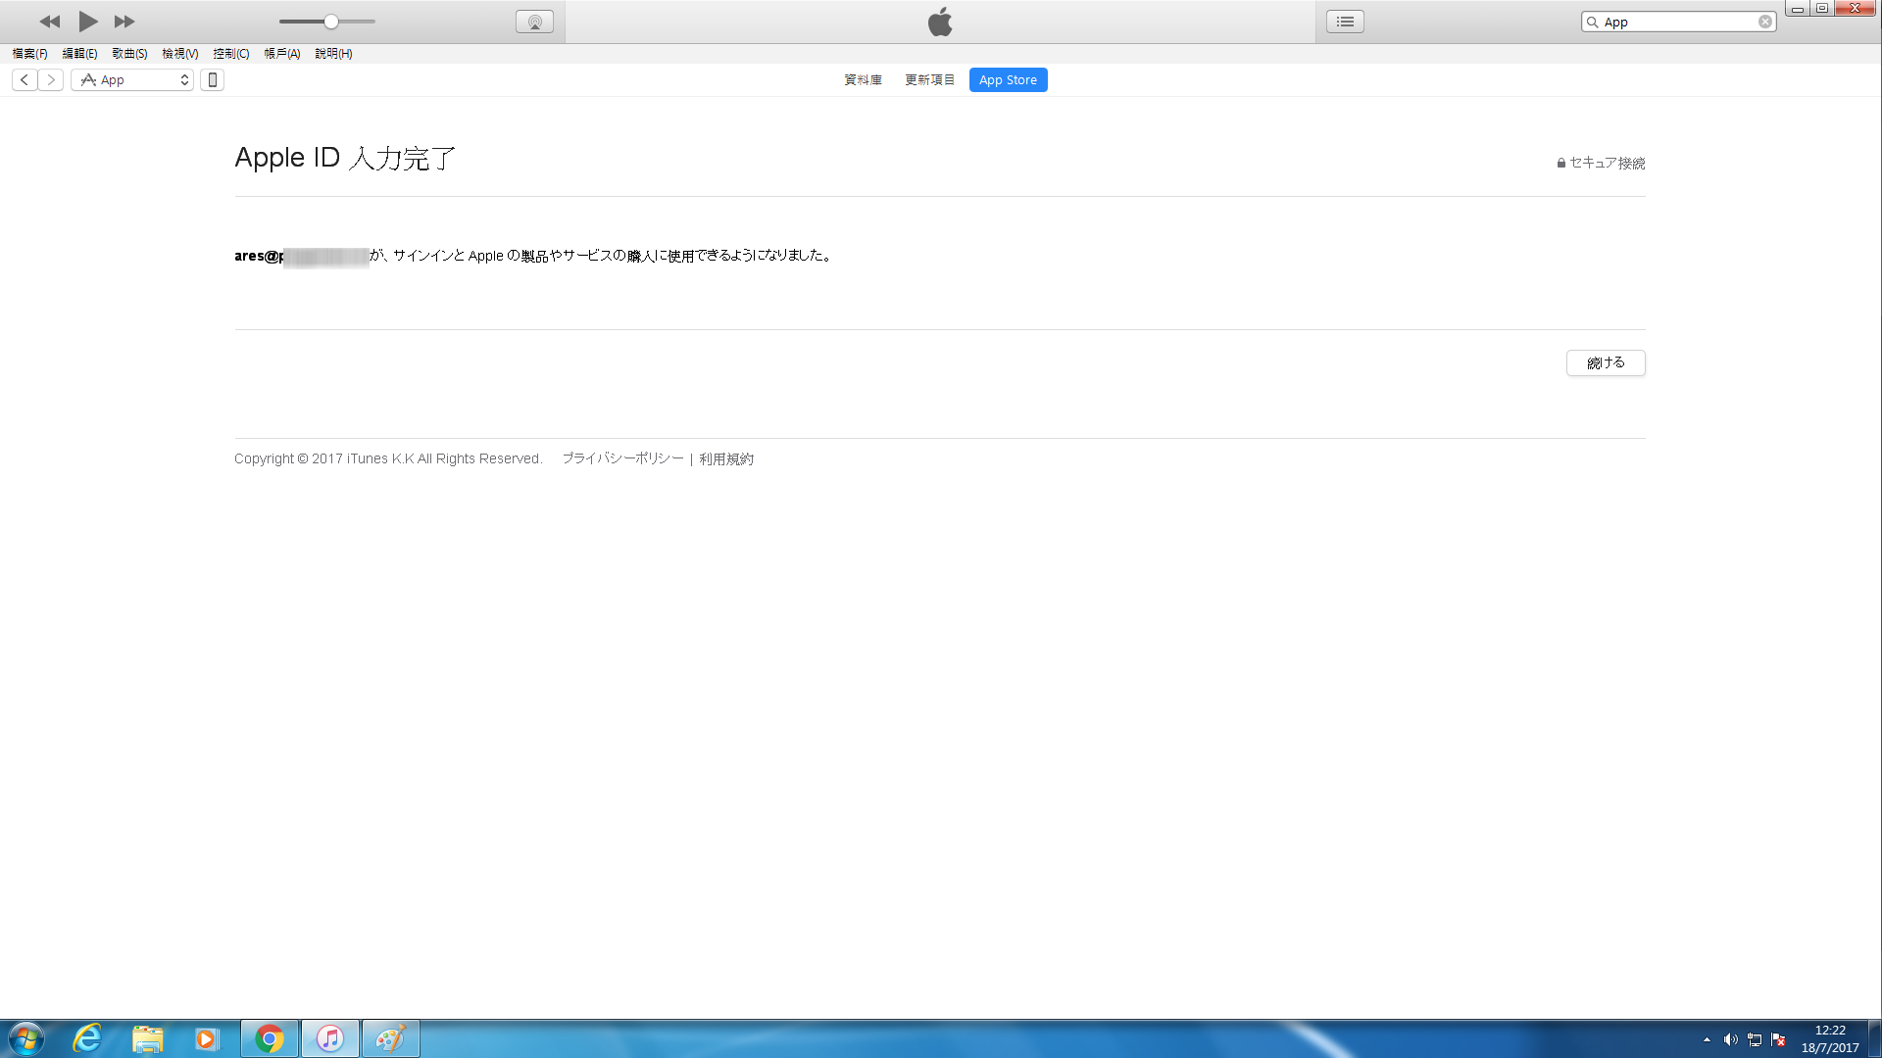1882x1058 pixels.
Task: Open the 帳戶(A) menu
Action: point(281,54)
